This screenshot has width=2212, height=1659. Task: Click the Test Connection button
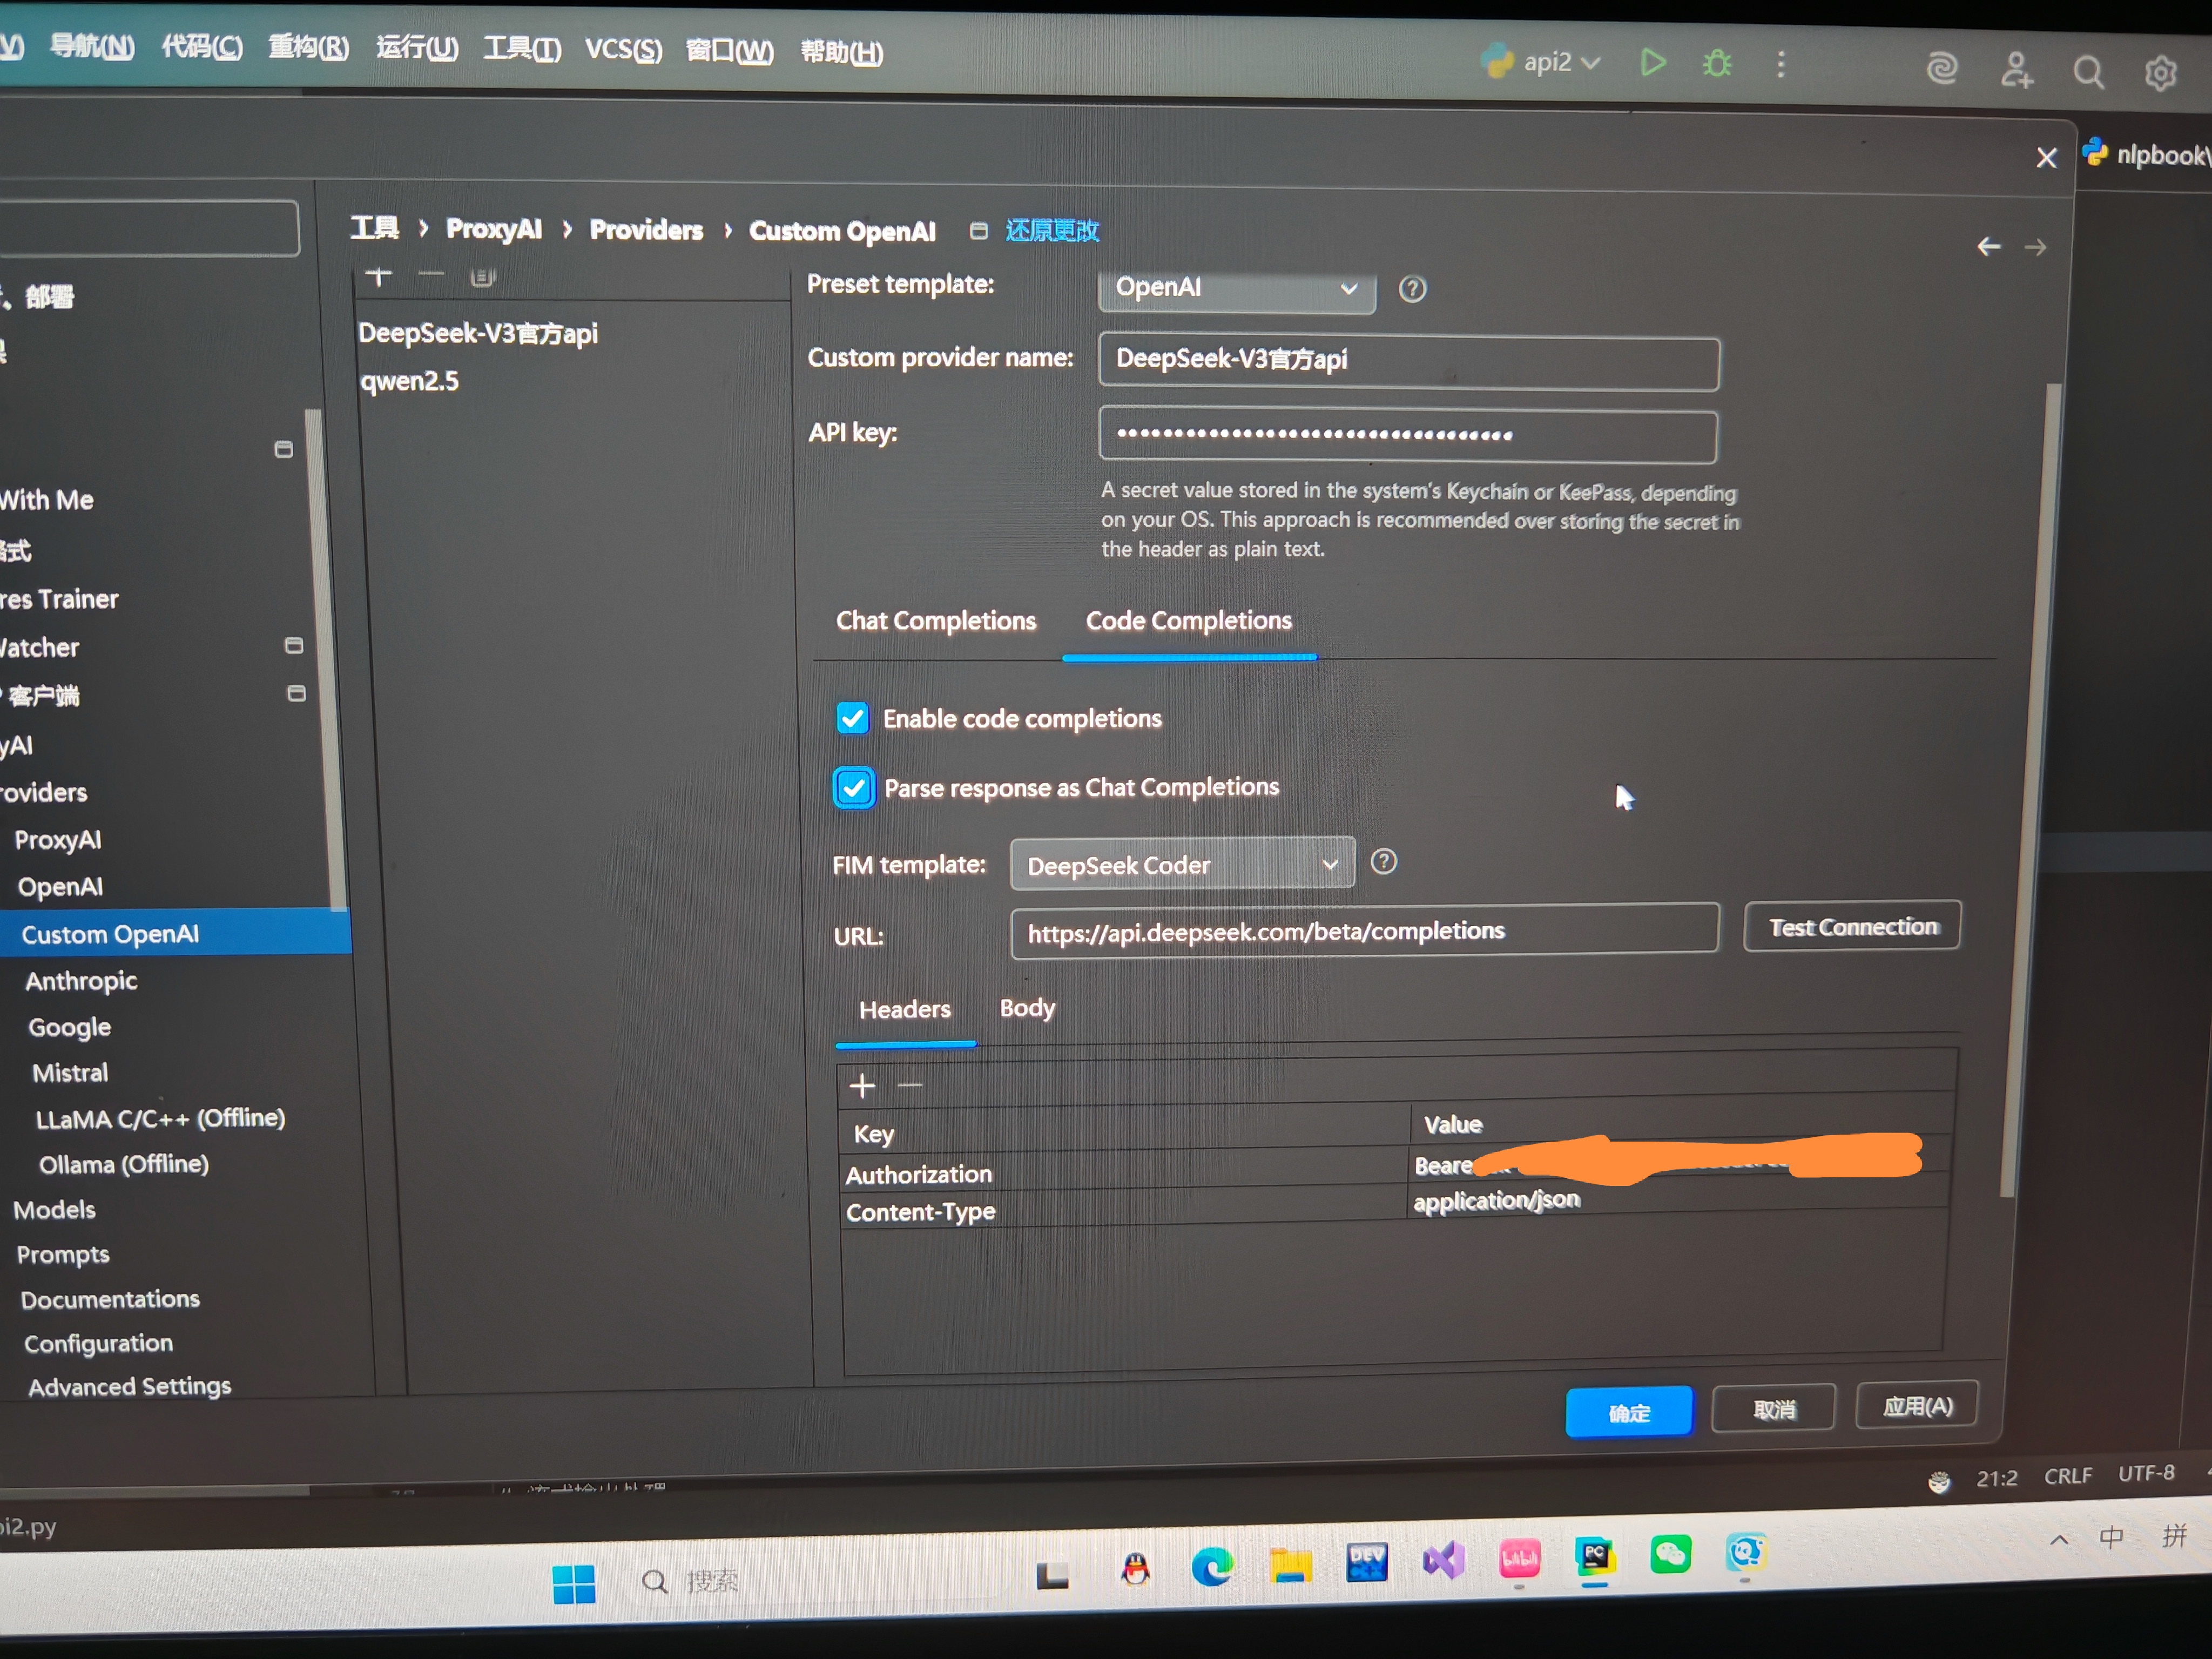[1852, 927]
